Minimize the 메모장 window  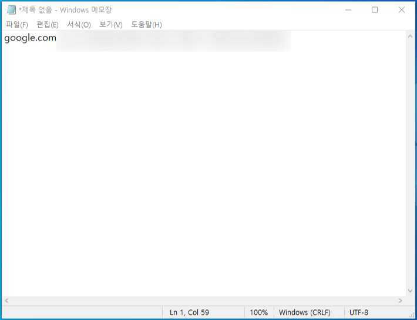point(348,10)
